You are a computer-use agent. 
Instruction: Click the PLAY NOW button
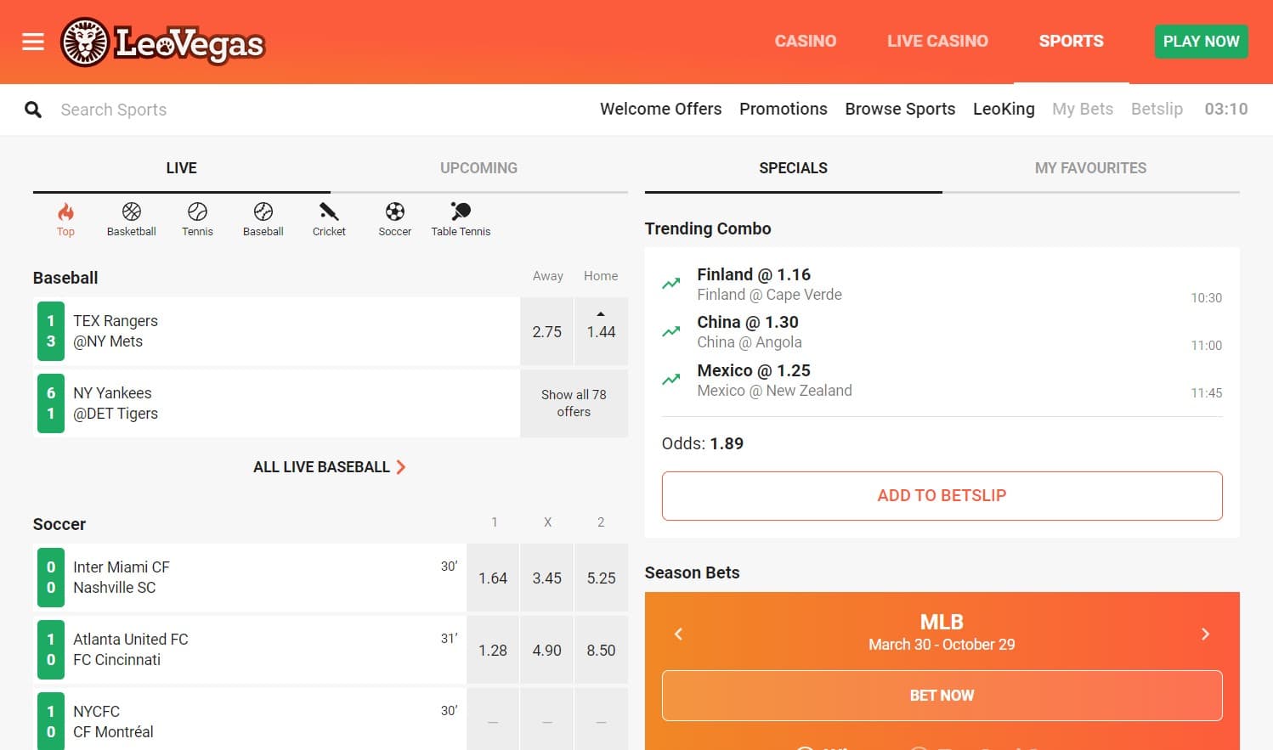[1201, 42]
